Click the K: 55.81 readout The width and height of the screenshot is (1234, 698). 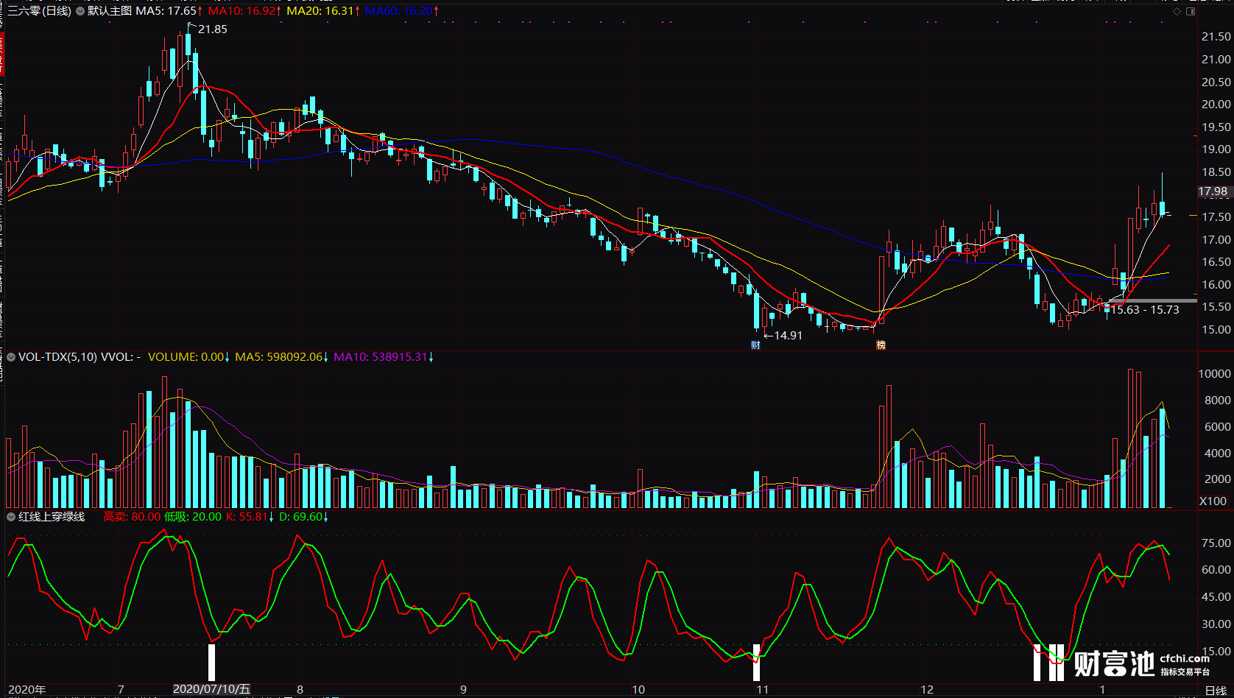click(250, 517)
